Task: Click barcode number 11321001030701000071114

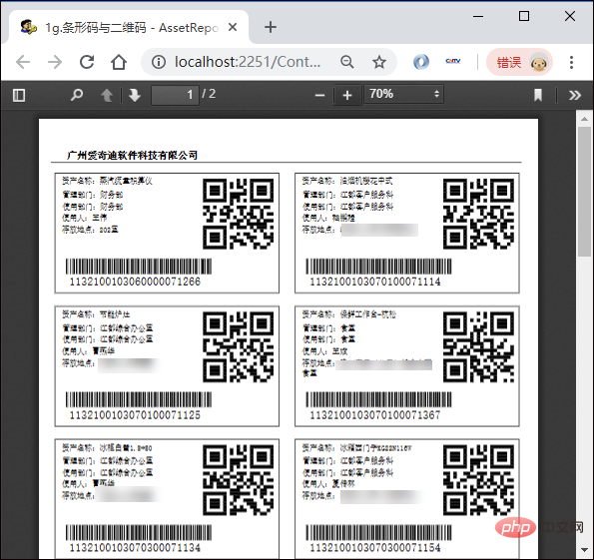Action: pyautogui.click(x=375, y=281)
